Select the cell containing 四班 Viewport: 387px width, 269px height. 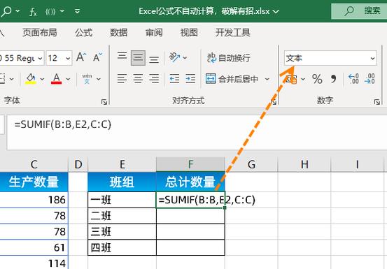(122, 247)
